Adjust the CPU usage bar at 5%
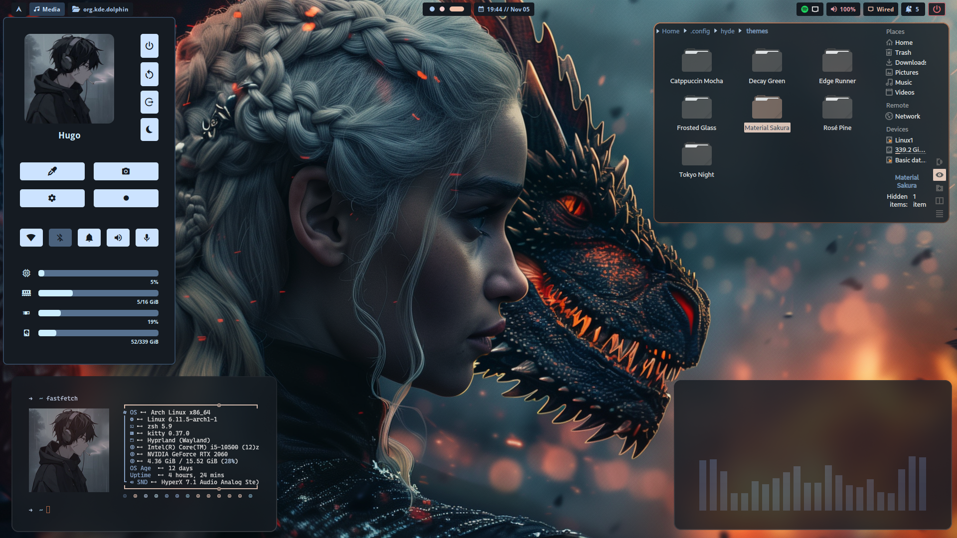This screenshot has width=957, height=538. 98,273
